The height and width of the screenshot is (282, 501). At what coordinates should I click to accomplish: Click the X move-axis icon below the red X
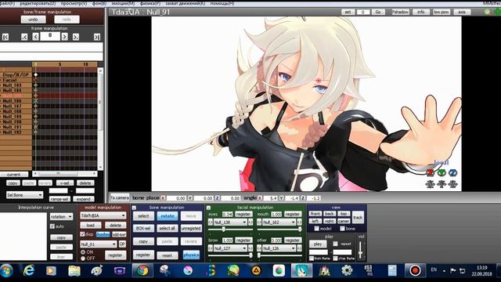(431, 184)
